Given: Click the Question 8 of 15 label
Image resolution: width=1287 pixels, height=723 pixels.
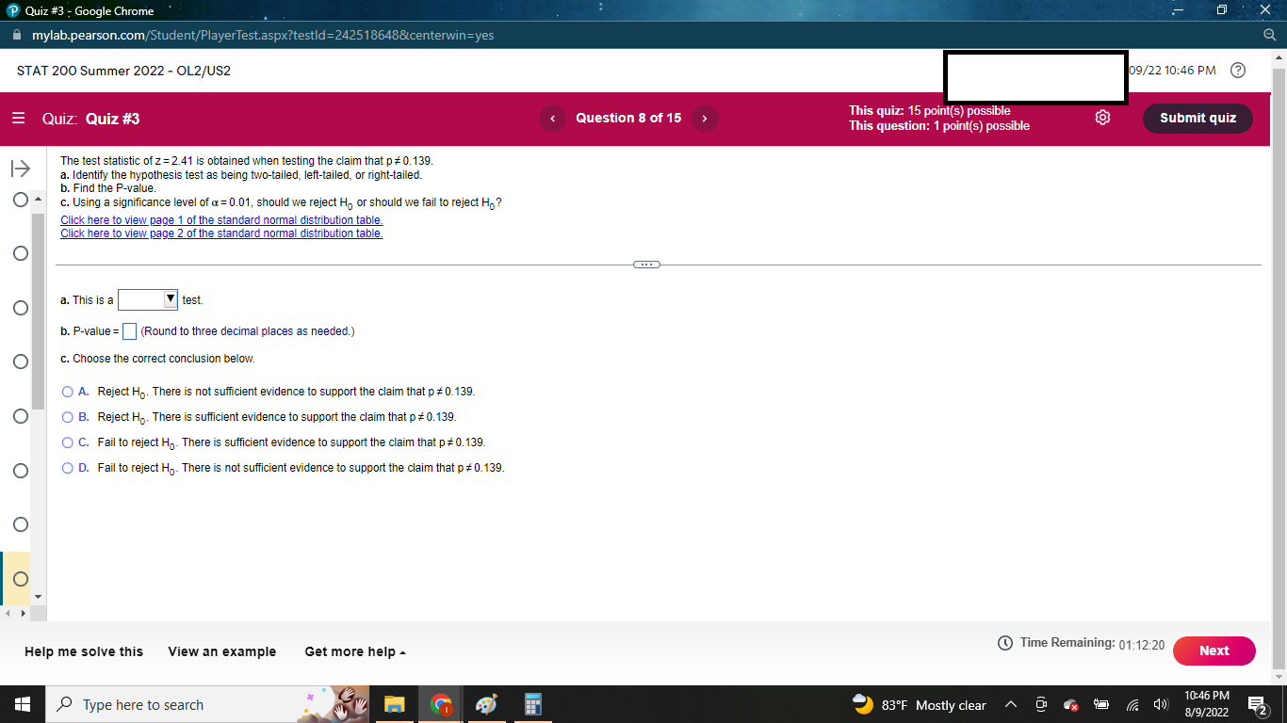Looking at the screenshot, I should coord(628,118).
